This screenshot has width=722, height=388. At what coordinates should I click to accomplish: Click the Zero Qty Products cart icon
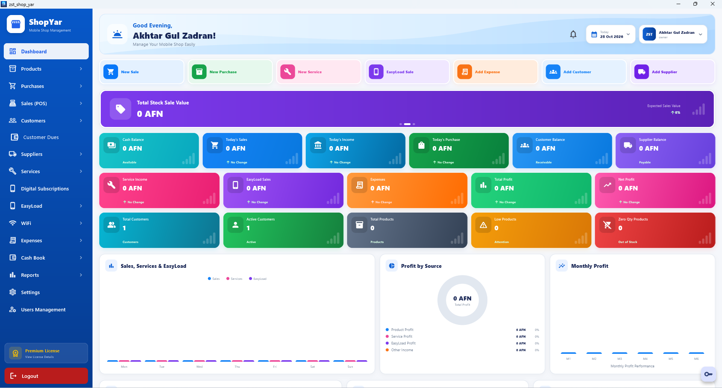(x=607, y=225)
